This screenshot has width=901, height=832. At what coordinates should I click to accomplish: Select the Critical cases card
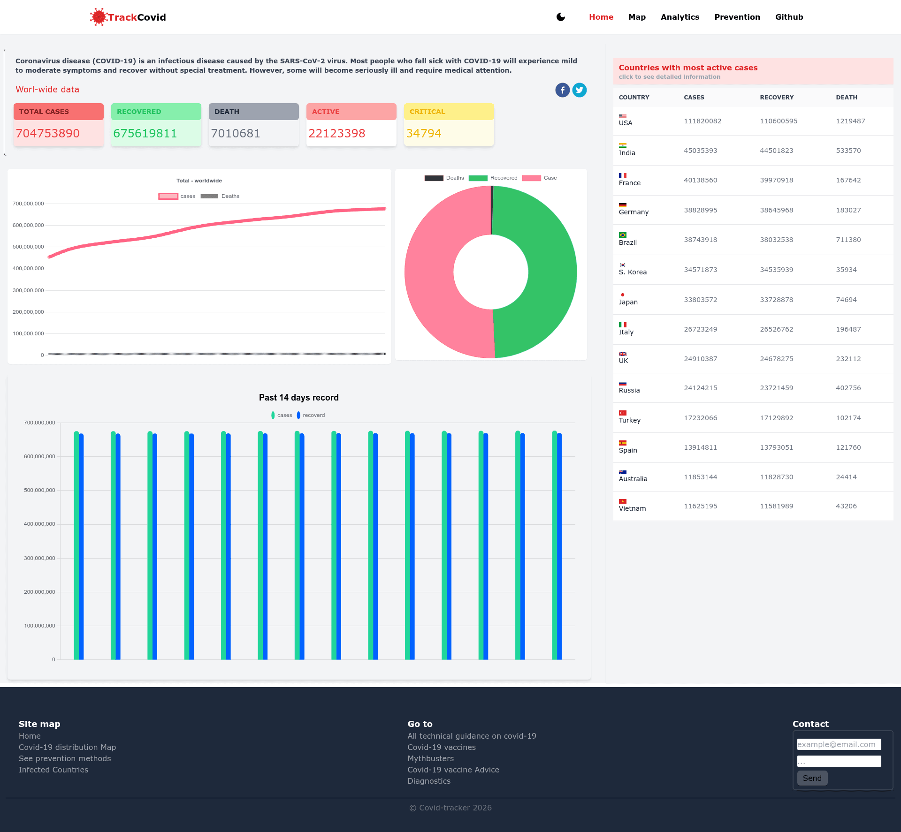point(449,125)
